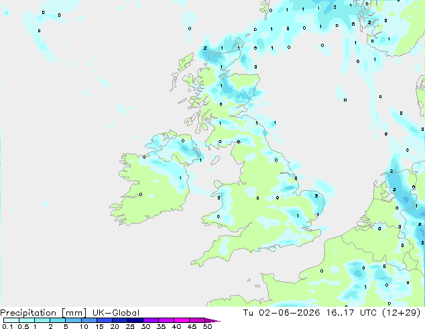Click the "(12+29)" forecast run label
This screenshot has height=329, width=425.
(401, 313)
